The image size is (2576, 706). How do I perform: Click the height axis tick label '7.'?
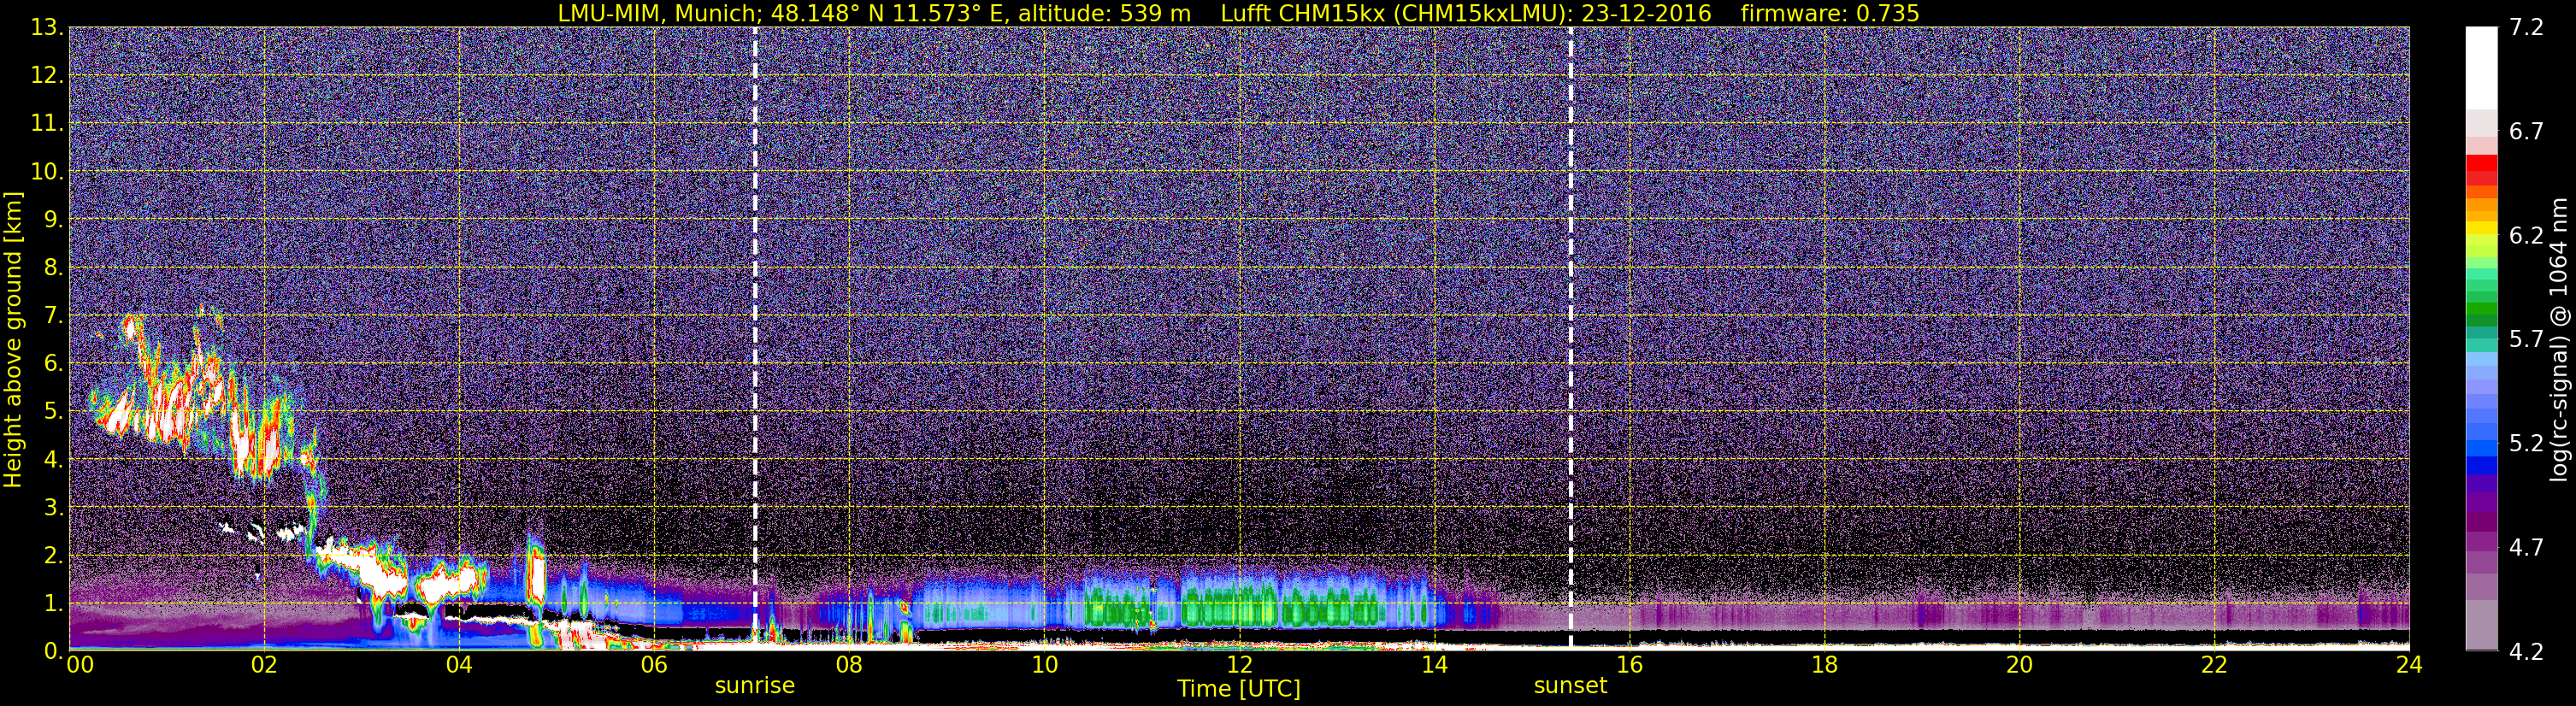52,316
